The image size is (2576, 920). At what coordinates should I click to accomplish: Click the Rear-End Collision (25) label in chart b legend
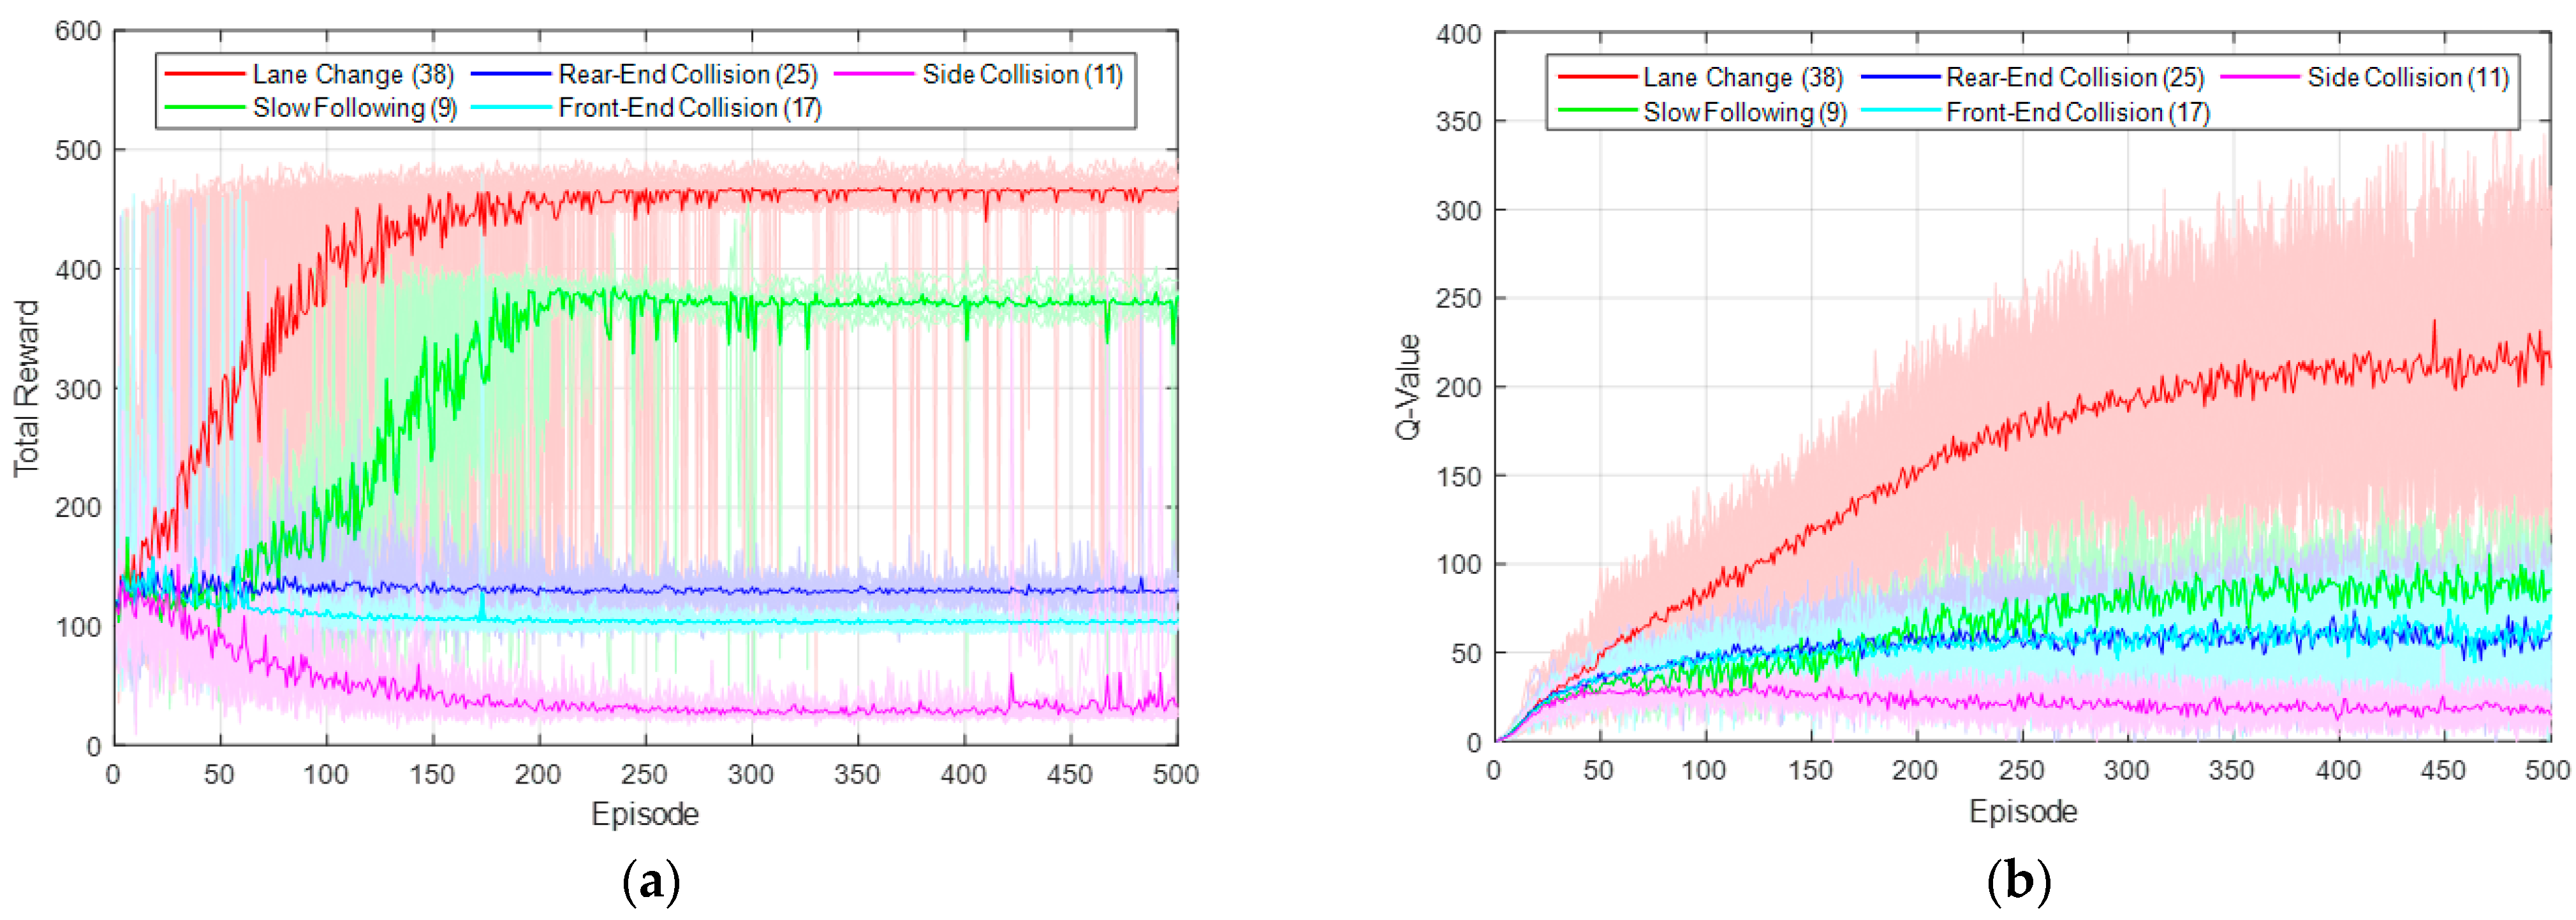click(2074, 77)
